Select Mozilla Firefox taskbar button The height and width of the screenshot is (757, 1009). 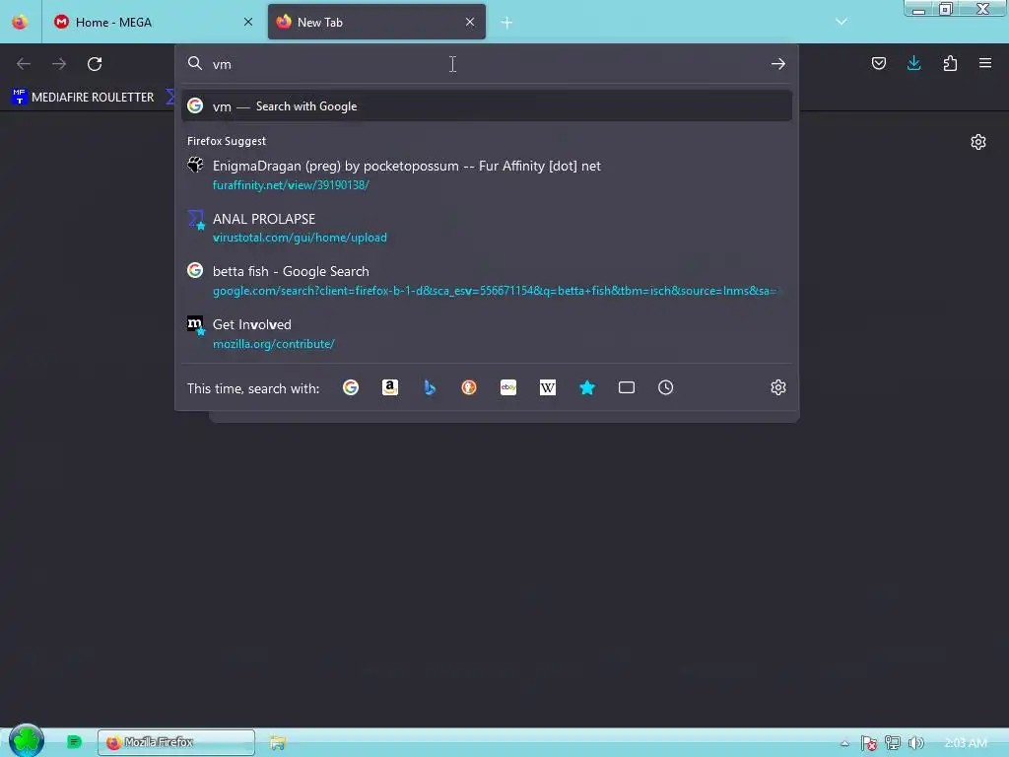click(176, 742)
